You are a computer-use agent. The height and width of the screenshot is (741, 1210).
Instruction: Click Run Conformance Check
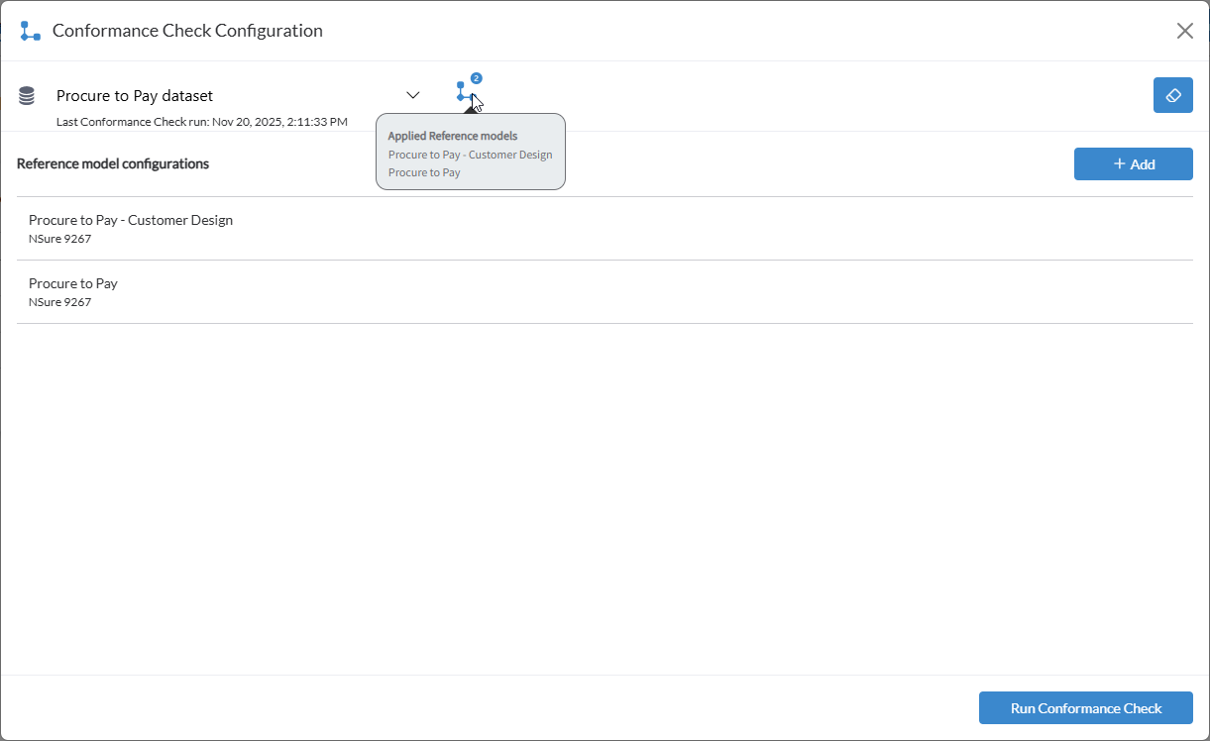tap(1086, 707)
